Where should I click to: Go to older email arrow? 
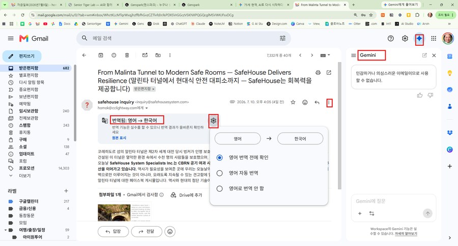click(x=312, y=55)
